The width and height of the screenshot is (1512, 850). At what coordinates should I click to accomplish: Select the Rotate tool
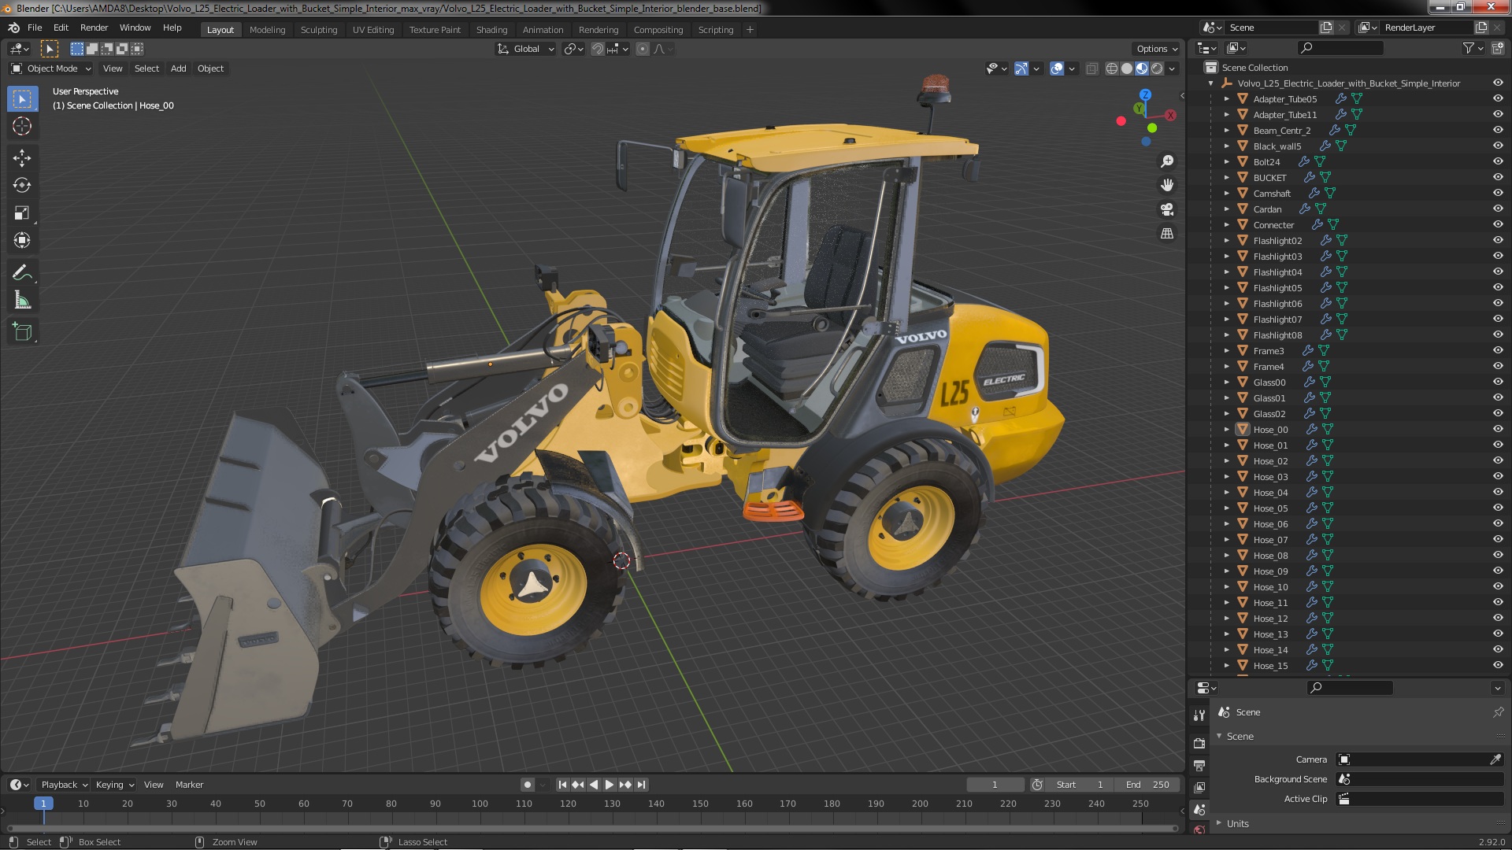click(x=22, y=186)
